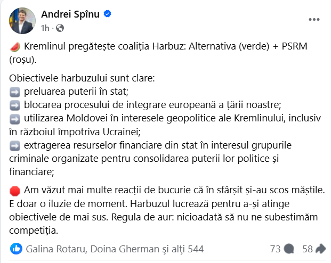Open the three-dot post options menu
Viewport: 331px width, 263px height.
(x=315, y=20)
